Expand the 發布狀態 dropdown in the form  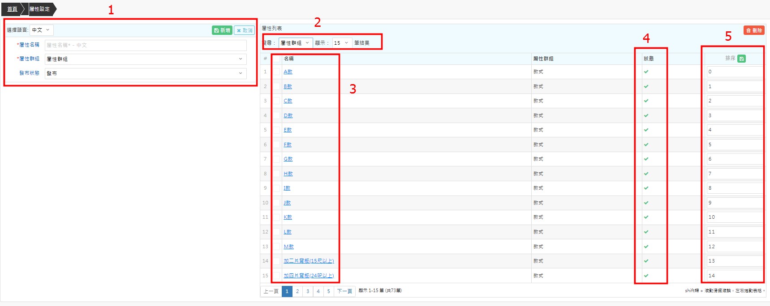pyautogui.click(x=146, y=73)
